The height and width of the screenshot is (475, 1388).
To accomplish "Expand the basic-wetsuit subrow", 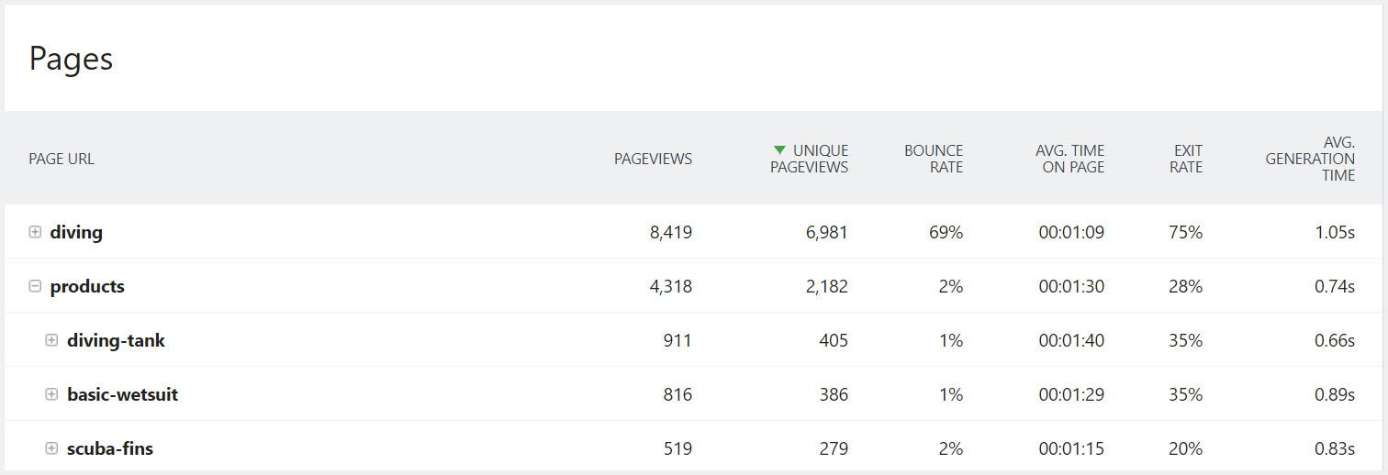I will [52, 394].
